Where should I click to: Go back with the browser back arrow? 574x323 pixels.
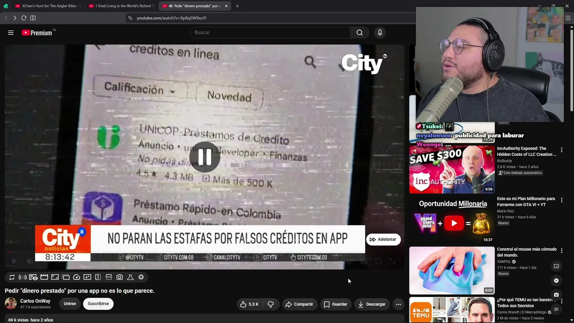(6, 18)
